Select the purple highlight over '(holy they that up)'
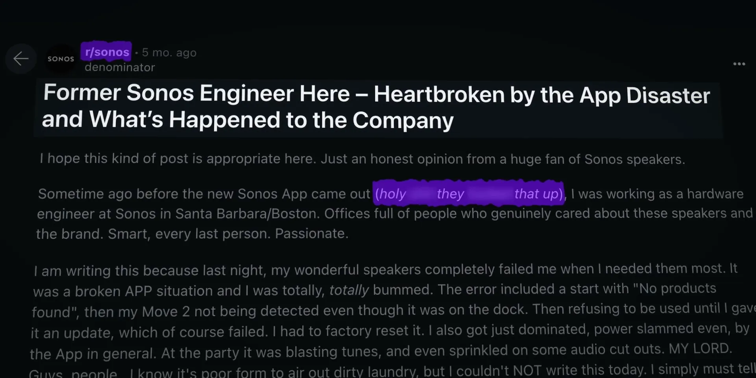 pyautogui.click(x=468, y=194)
